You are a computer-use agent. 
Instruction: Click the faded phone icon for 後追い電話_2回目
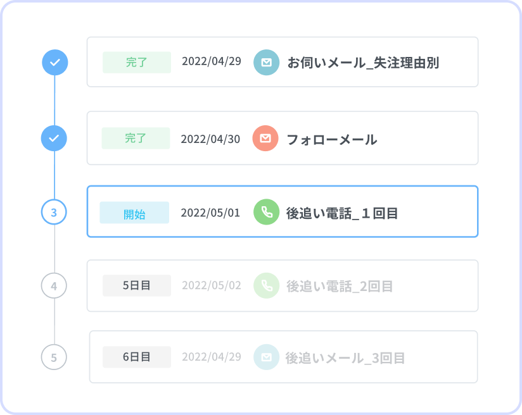click(x=266, y=285)
